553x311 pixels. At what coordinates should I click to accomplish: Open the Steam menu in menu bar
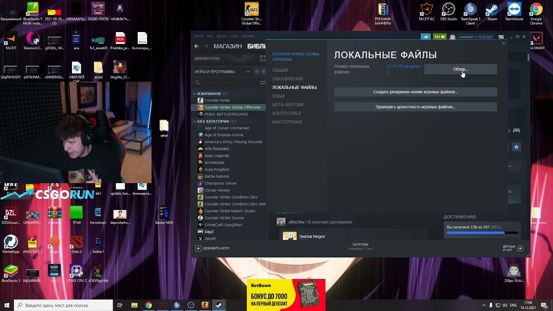click(x=199, y=36)
